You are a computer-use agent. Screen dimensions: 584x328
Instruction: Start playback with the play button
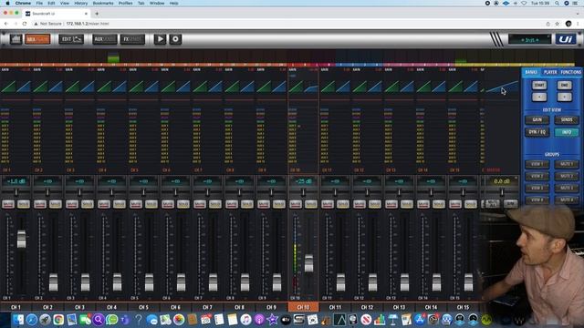tap(161, 39)
